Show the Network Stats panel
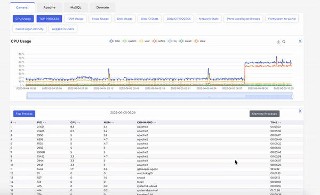Image resolution: width=320 pixels, height=195 pixels. [x=209, y=19]
